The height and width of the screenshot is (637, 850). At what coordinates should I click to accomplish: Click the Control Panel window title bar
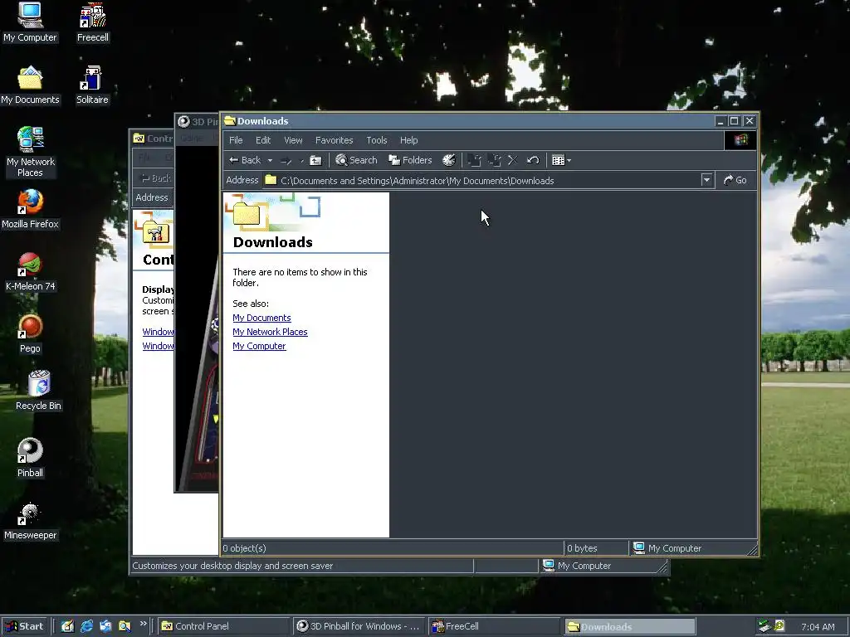(153, 139)
